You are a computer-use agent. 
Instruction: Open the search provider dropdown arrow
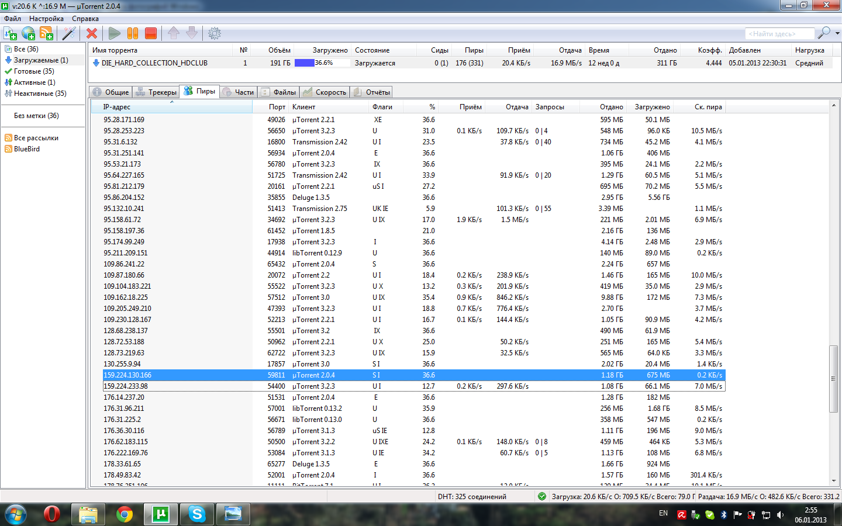[x=837, y=33]
